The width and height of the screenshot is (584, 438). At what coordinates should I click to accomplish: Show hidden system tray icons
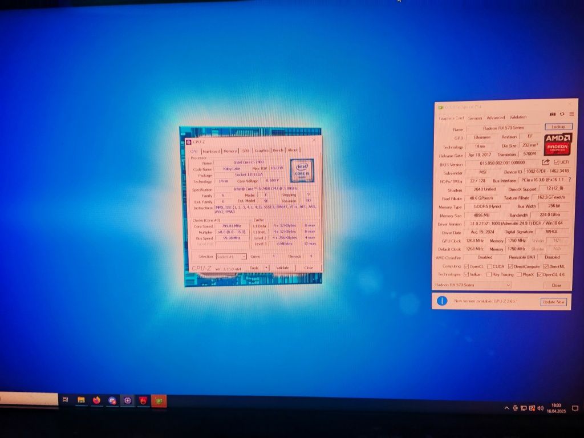(506, 408)
